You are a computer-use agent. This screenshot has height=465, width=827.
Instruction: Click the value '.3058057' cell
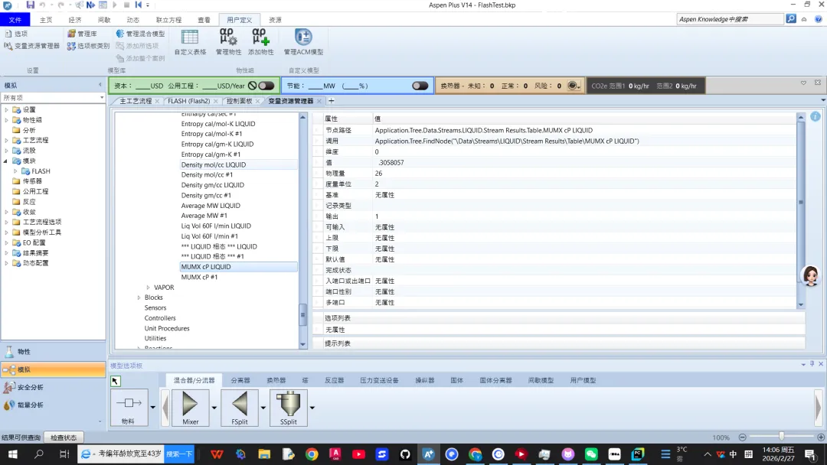coord(391,163)
